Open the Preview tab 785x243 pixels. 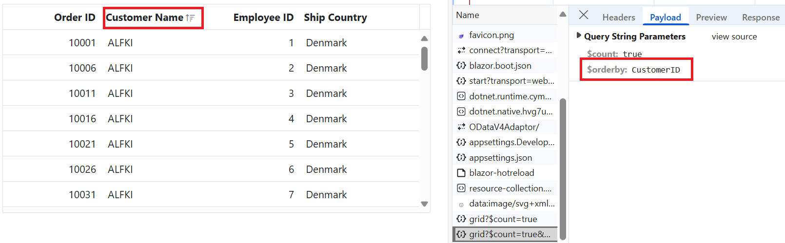coord(711,18)
